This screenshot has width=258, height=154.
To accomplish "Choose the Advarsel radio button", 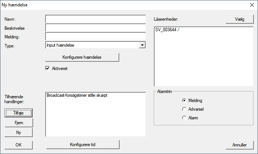I will click(184, 109).
